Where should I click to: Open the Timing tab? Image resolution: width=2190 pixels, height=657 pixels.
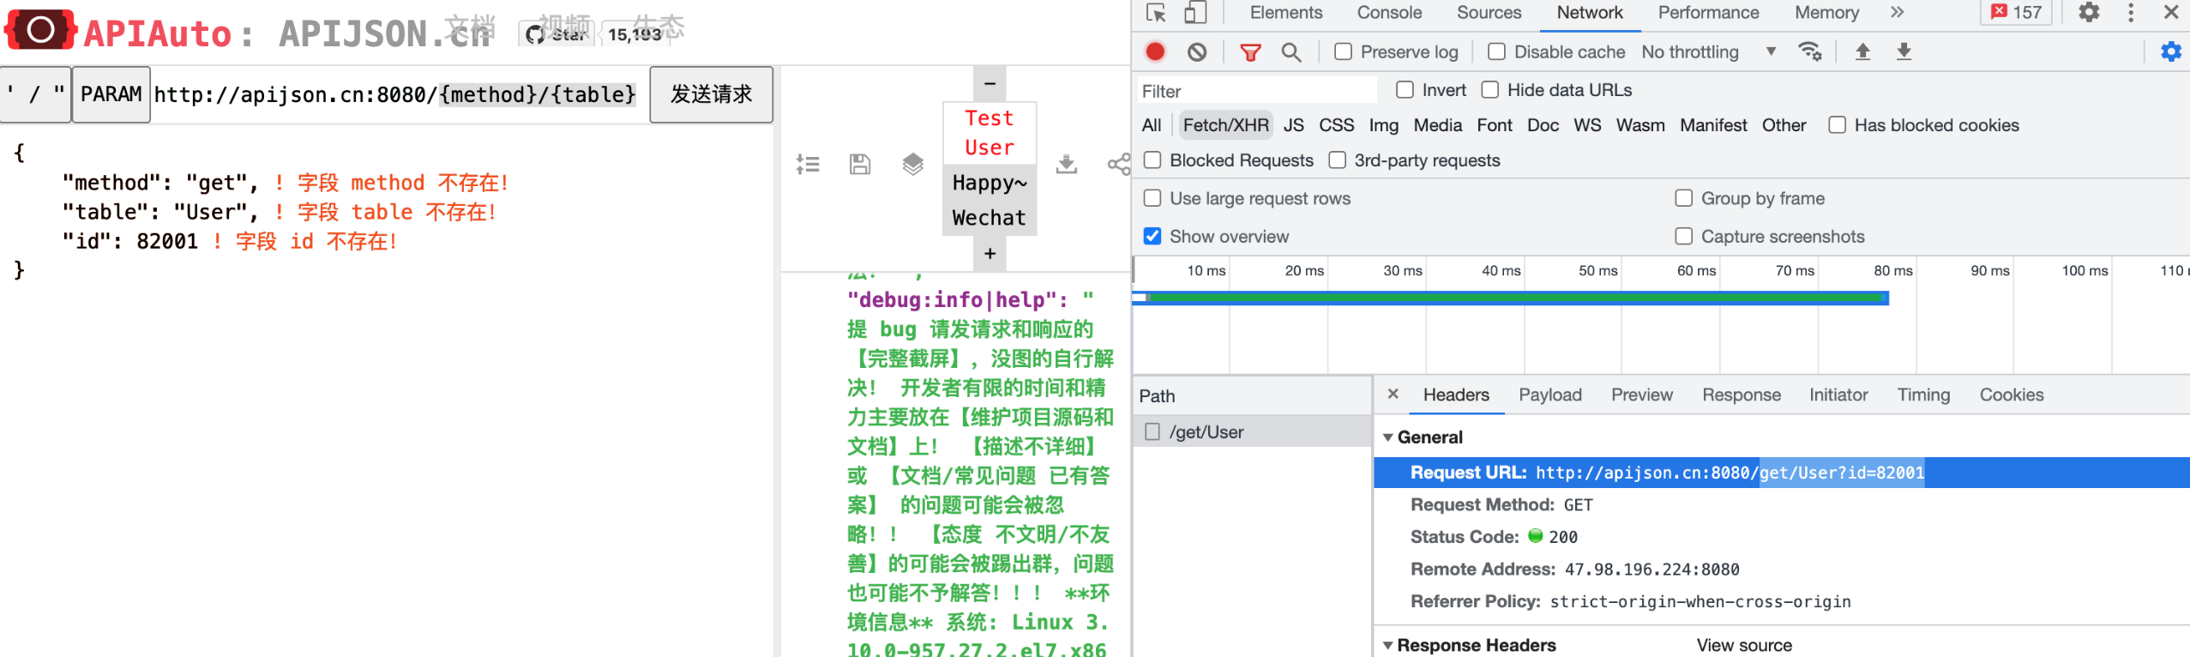tap(1923, 395)
